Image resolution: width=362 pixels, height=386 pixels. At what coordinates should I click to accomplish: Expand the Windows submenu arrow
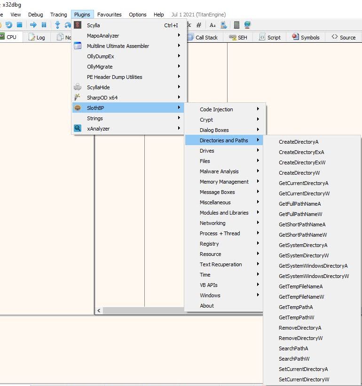pyautogui.click(x=258, y=295)
